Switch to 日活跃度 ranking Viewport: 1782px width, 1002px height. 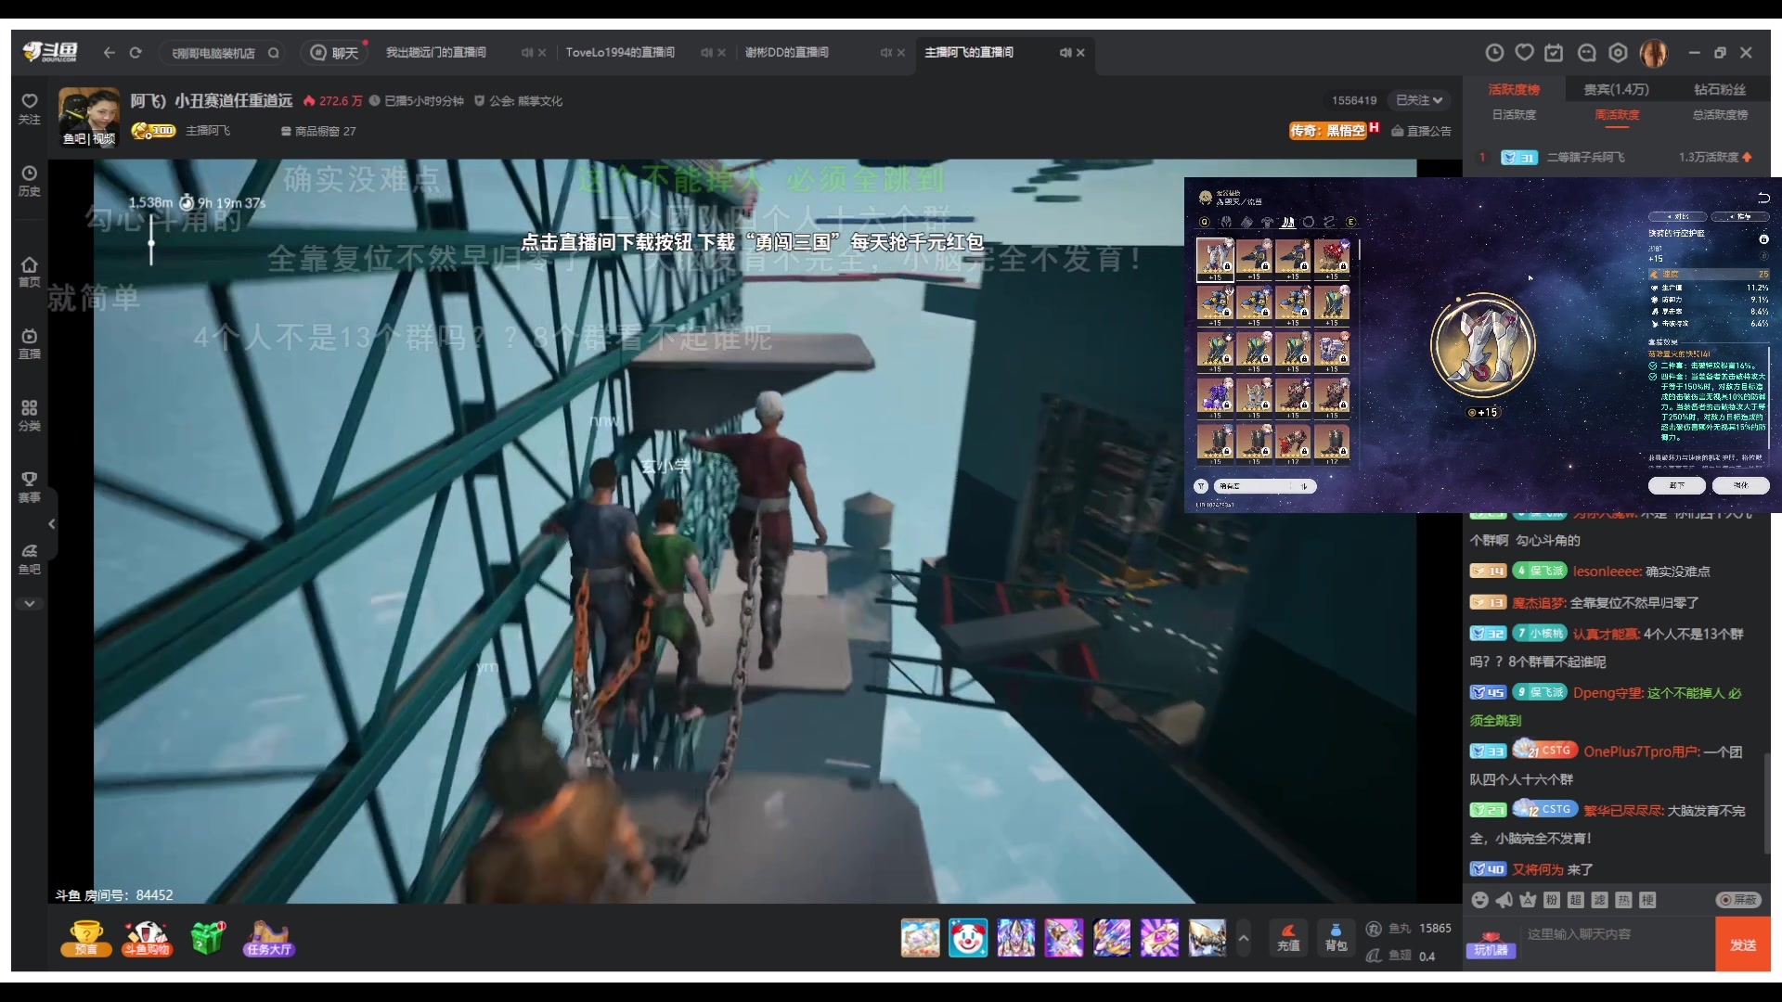pyautogui.click(x=1514, y=115)
